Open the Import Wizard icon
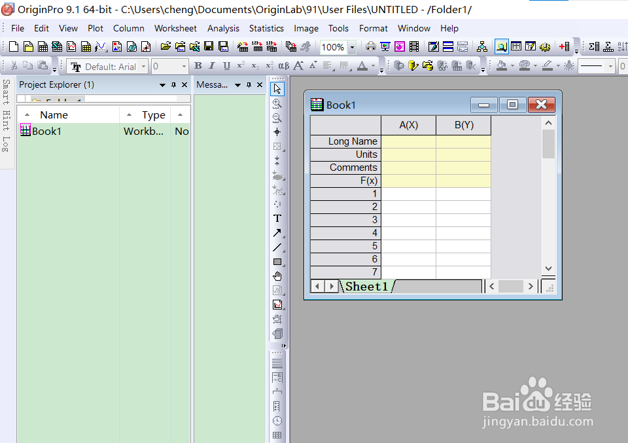Image resolution: width=628 pixels, height=443 pixels. pyautogui.click(x=242, y=47)
